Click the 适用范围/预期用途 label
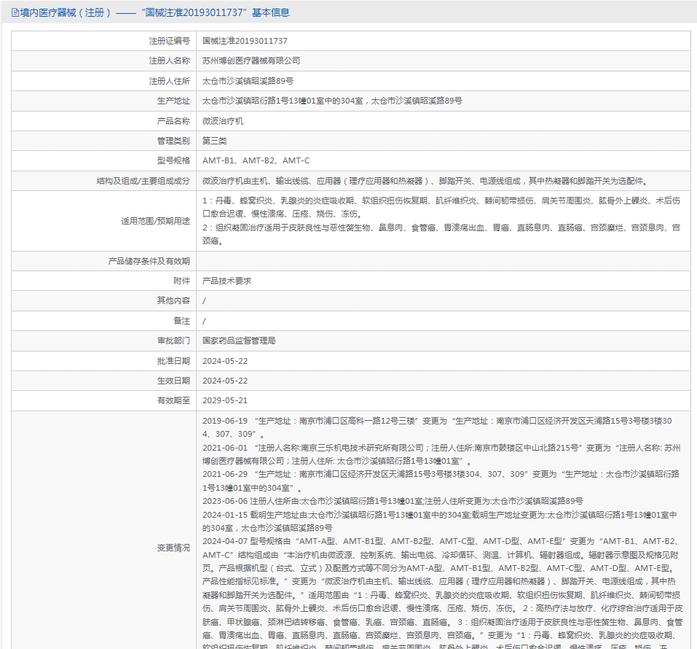 [x=156, y=221]
